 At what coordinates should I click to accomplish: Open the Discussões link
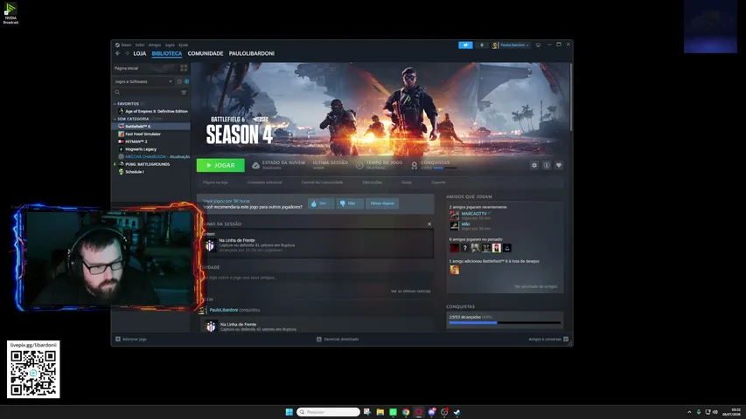(372, 182)
